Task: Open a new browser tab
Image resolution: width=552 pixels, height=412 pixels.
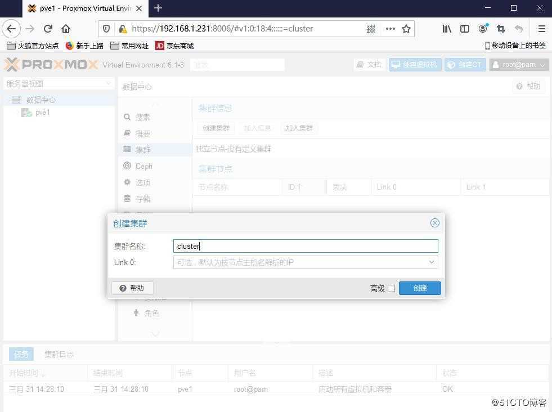Action: pos(158,8)
